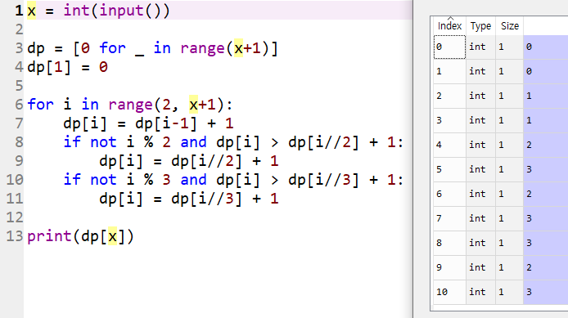Click line number 1 in the gutter
Viewport: 568px width, 318px height.
[19, 11]
